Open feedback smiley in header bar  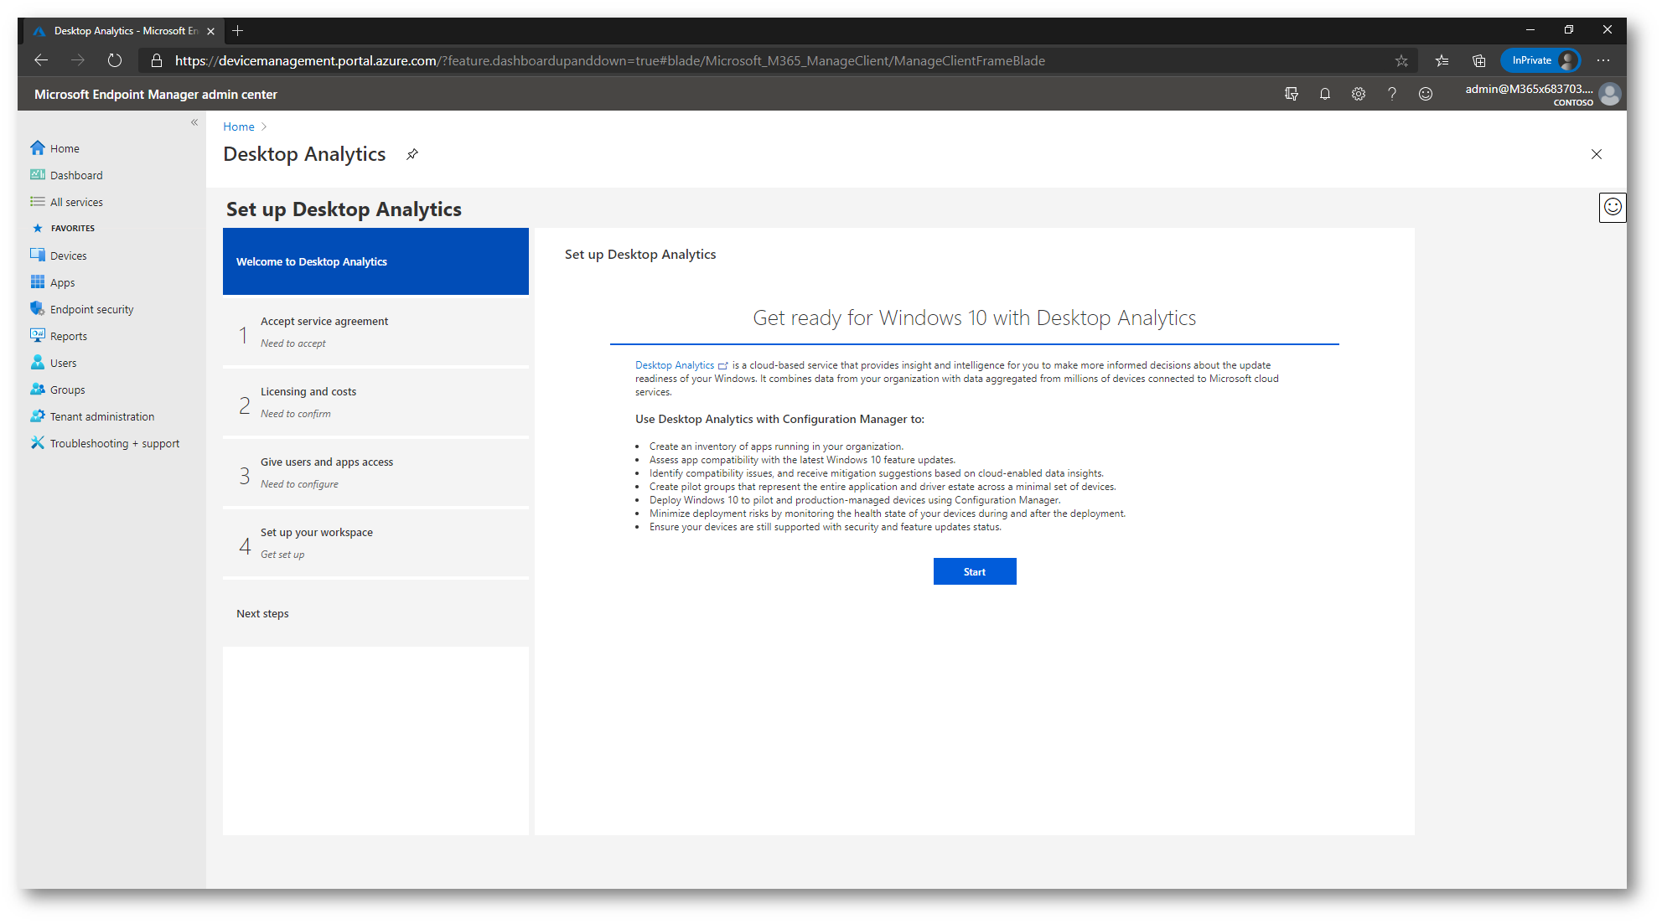(1426, 94)
